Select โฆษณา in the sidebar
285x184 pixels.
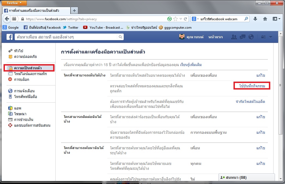coord(17,114)
